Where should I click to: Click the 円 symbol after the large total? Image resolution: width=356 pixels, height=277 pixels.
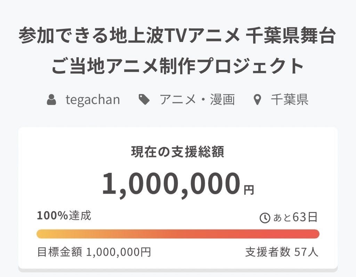coord(249,190)
